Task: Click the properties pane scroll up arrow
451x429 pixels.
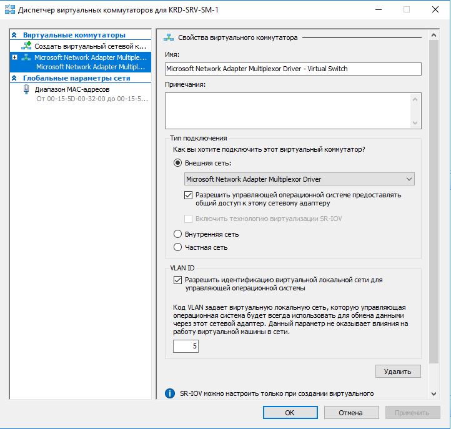Action: (x=434, y=35)
